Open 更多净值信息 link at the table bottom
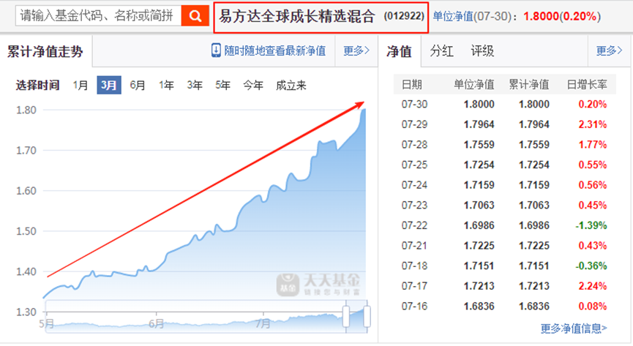The image size is (633, 346). click(574, 328)
